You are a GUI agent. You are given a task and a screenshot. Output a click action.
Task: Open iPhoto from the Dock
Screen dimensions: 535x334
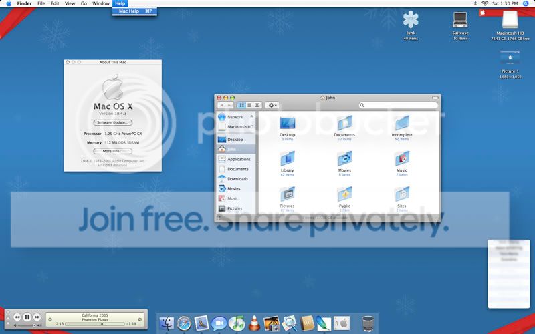coord(272,323)
